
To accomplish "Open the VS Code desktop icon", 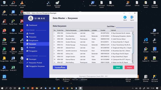I will pos(146,40).
